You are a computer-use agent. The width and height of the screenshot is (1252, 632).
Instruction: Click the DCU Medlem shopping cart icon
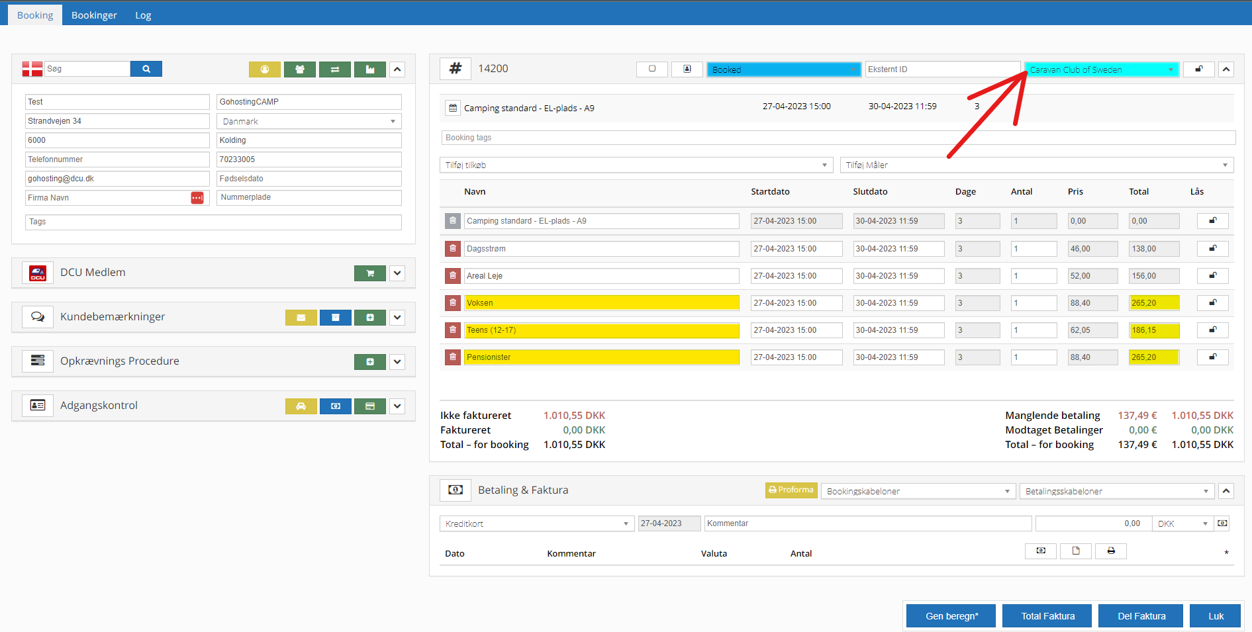coord(370,273)
